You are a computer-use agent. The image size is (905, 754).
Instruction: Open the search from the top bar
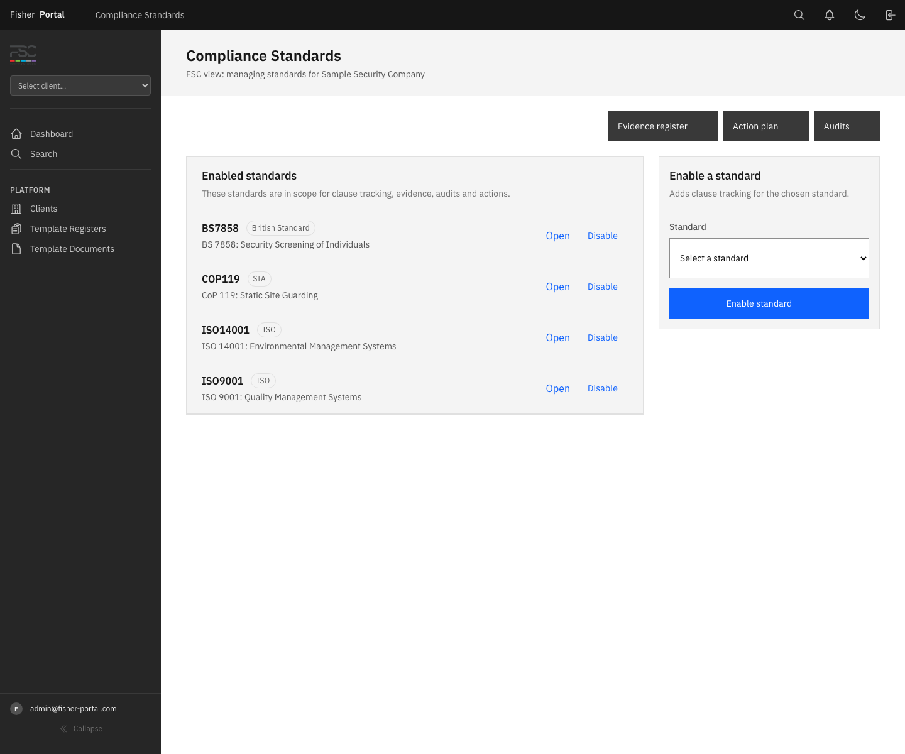799,14
